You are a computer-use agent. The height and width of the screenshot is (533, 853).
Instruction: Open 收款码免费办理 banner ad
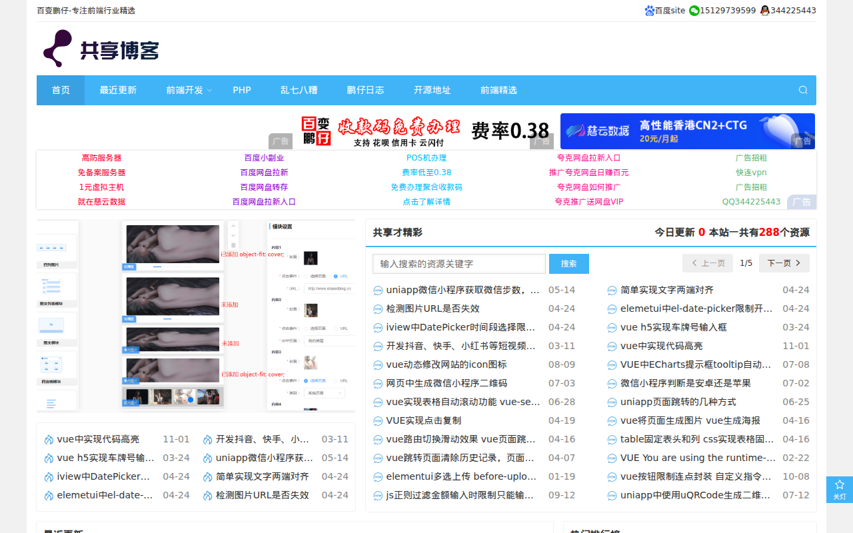coord(425,131)
